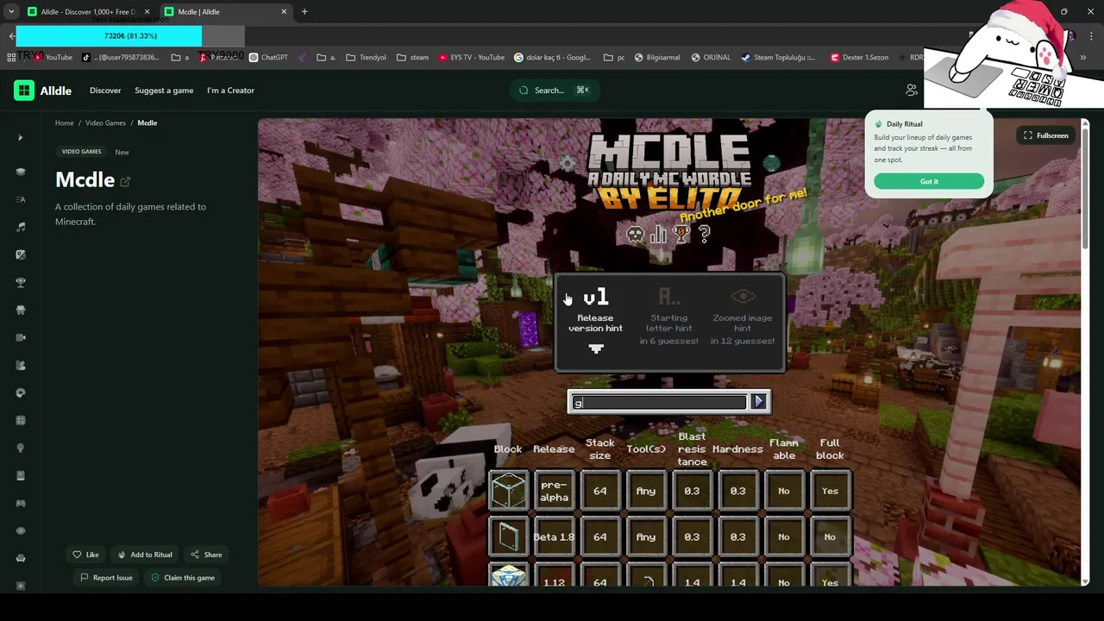Click the Beta 1.8 release cell
Viewport: 1104px width, 621px height.
click(x=554, y=536)
